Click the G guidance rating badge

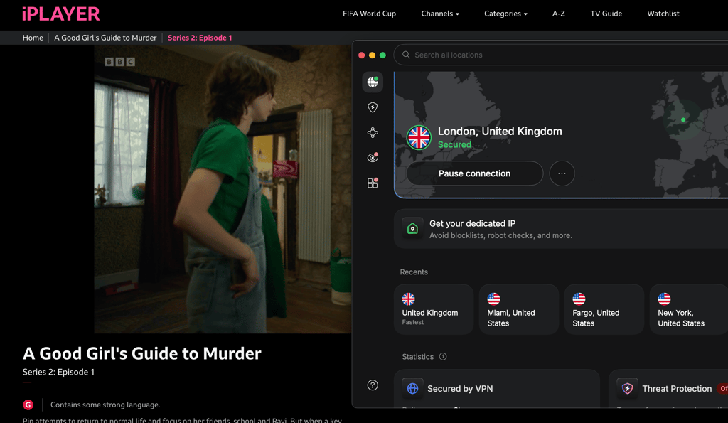point(28,405)
